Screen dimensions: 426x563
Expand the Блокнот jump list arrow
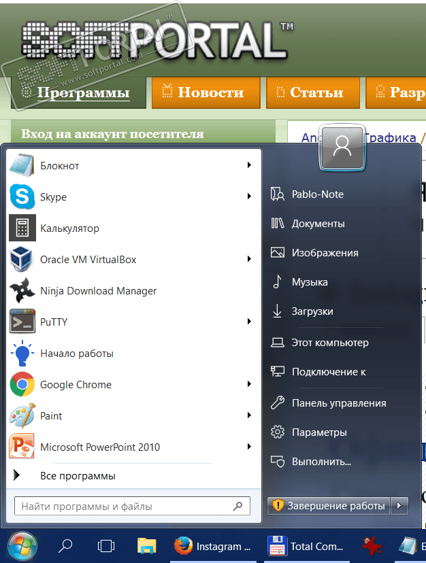point(249,165)
